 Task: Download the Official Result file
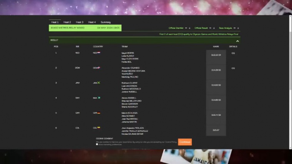pyautogui.click(x=215, y=28)
